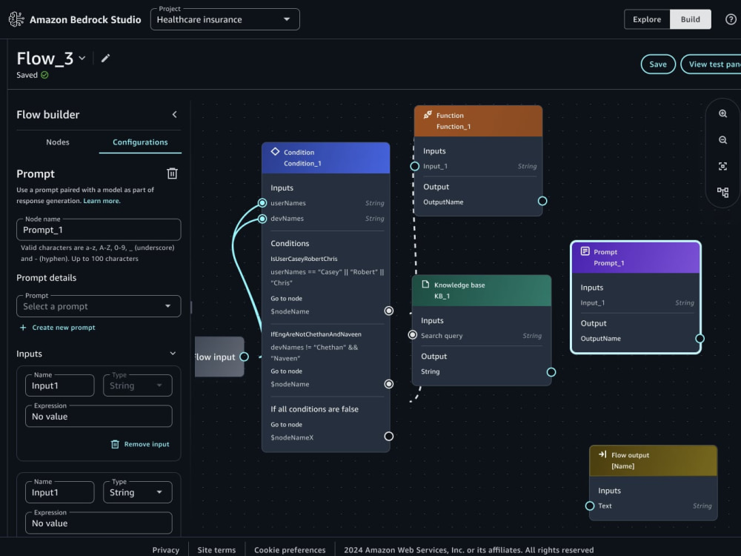Click the second Expression No value field
The width and height of the screenshot is (741, 556).
(99, 523)
